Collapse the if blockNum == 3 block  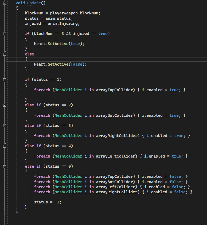pyautogui.click(x=5, y=34)
